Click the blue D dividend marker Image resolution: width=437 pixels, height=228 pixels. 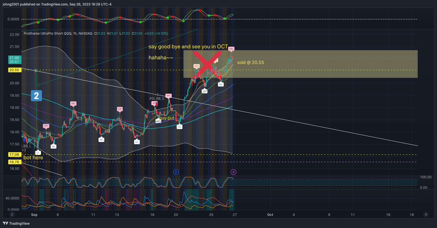coord(176,172)
